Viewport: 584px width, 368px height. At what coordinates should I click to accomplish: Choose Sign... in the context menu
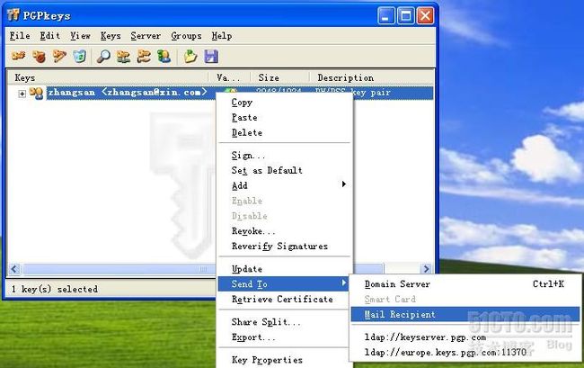(285, 156)
